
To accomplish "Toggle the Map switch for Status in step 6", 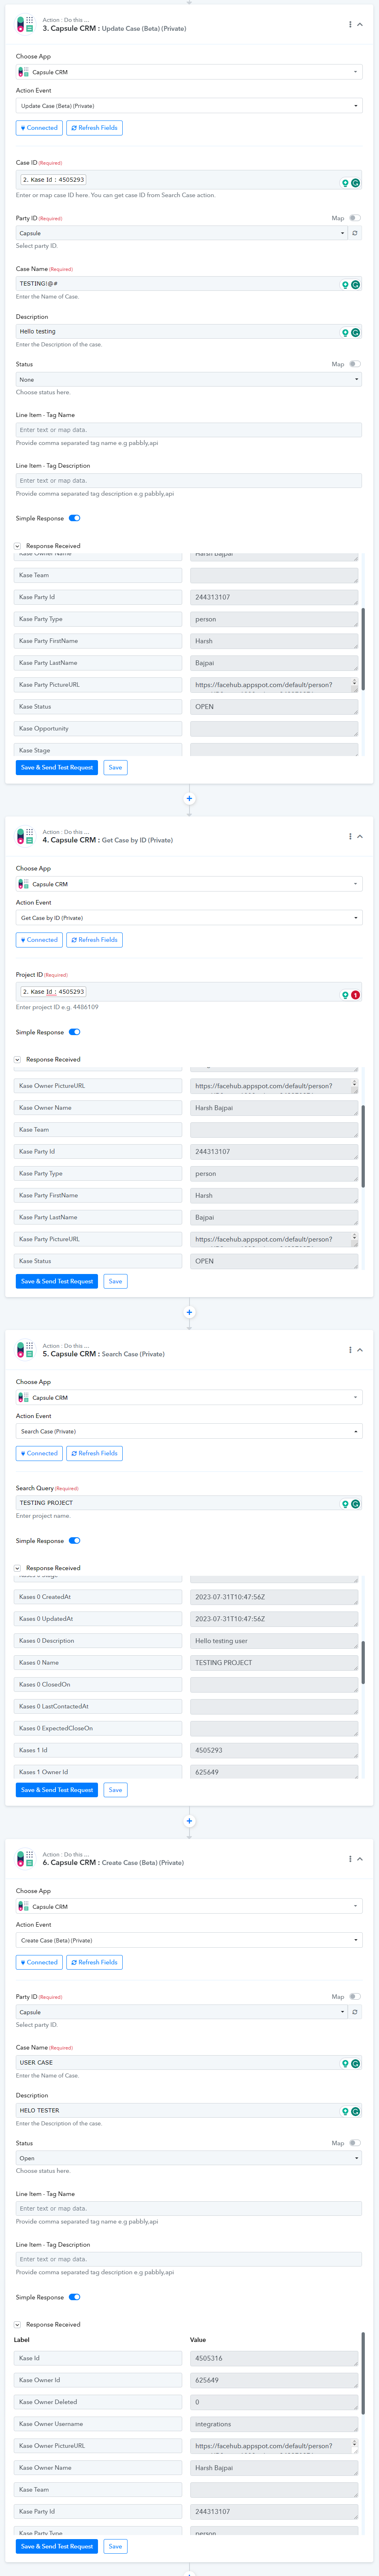I will click(x=355, y=2143).
